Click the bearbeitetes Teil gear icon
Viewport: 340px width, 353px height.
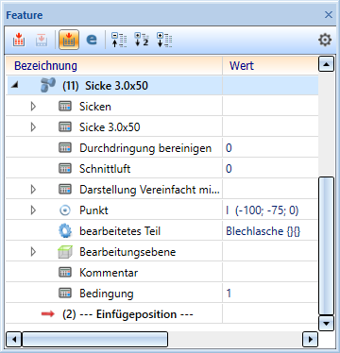click(65, 231)
